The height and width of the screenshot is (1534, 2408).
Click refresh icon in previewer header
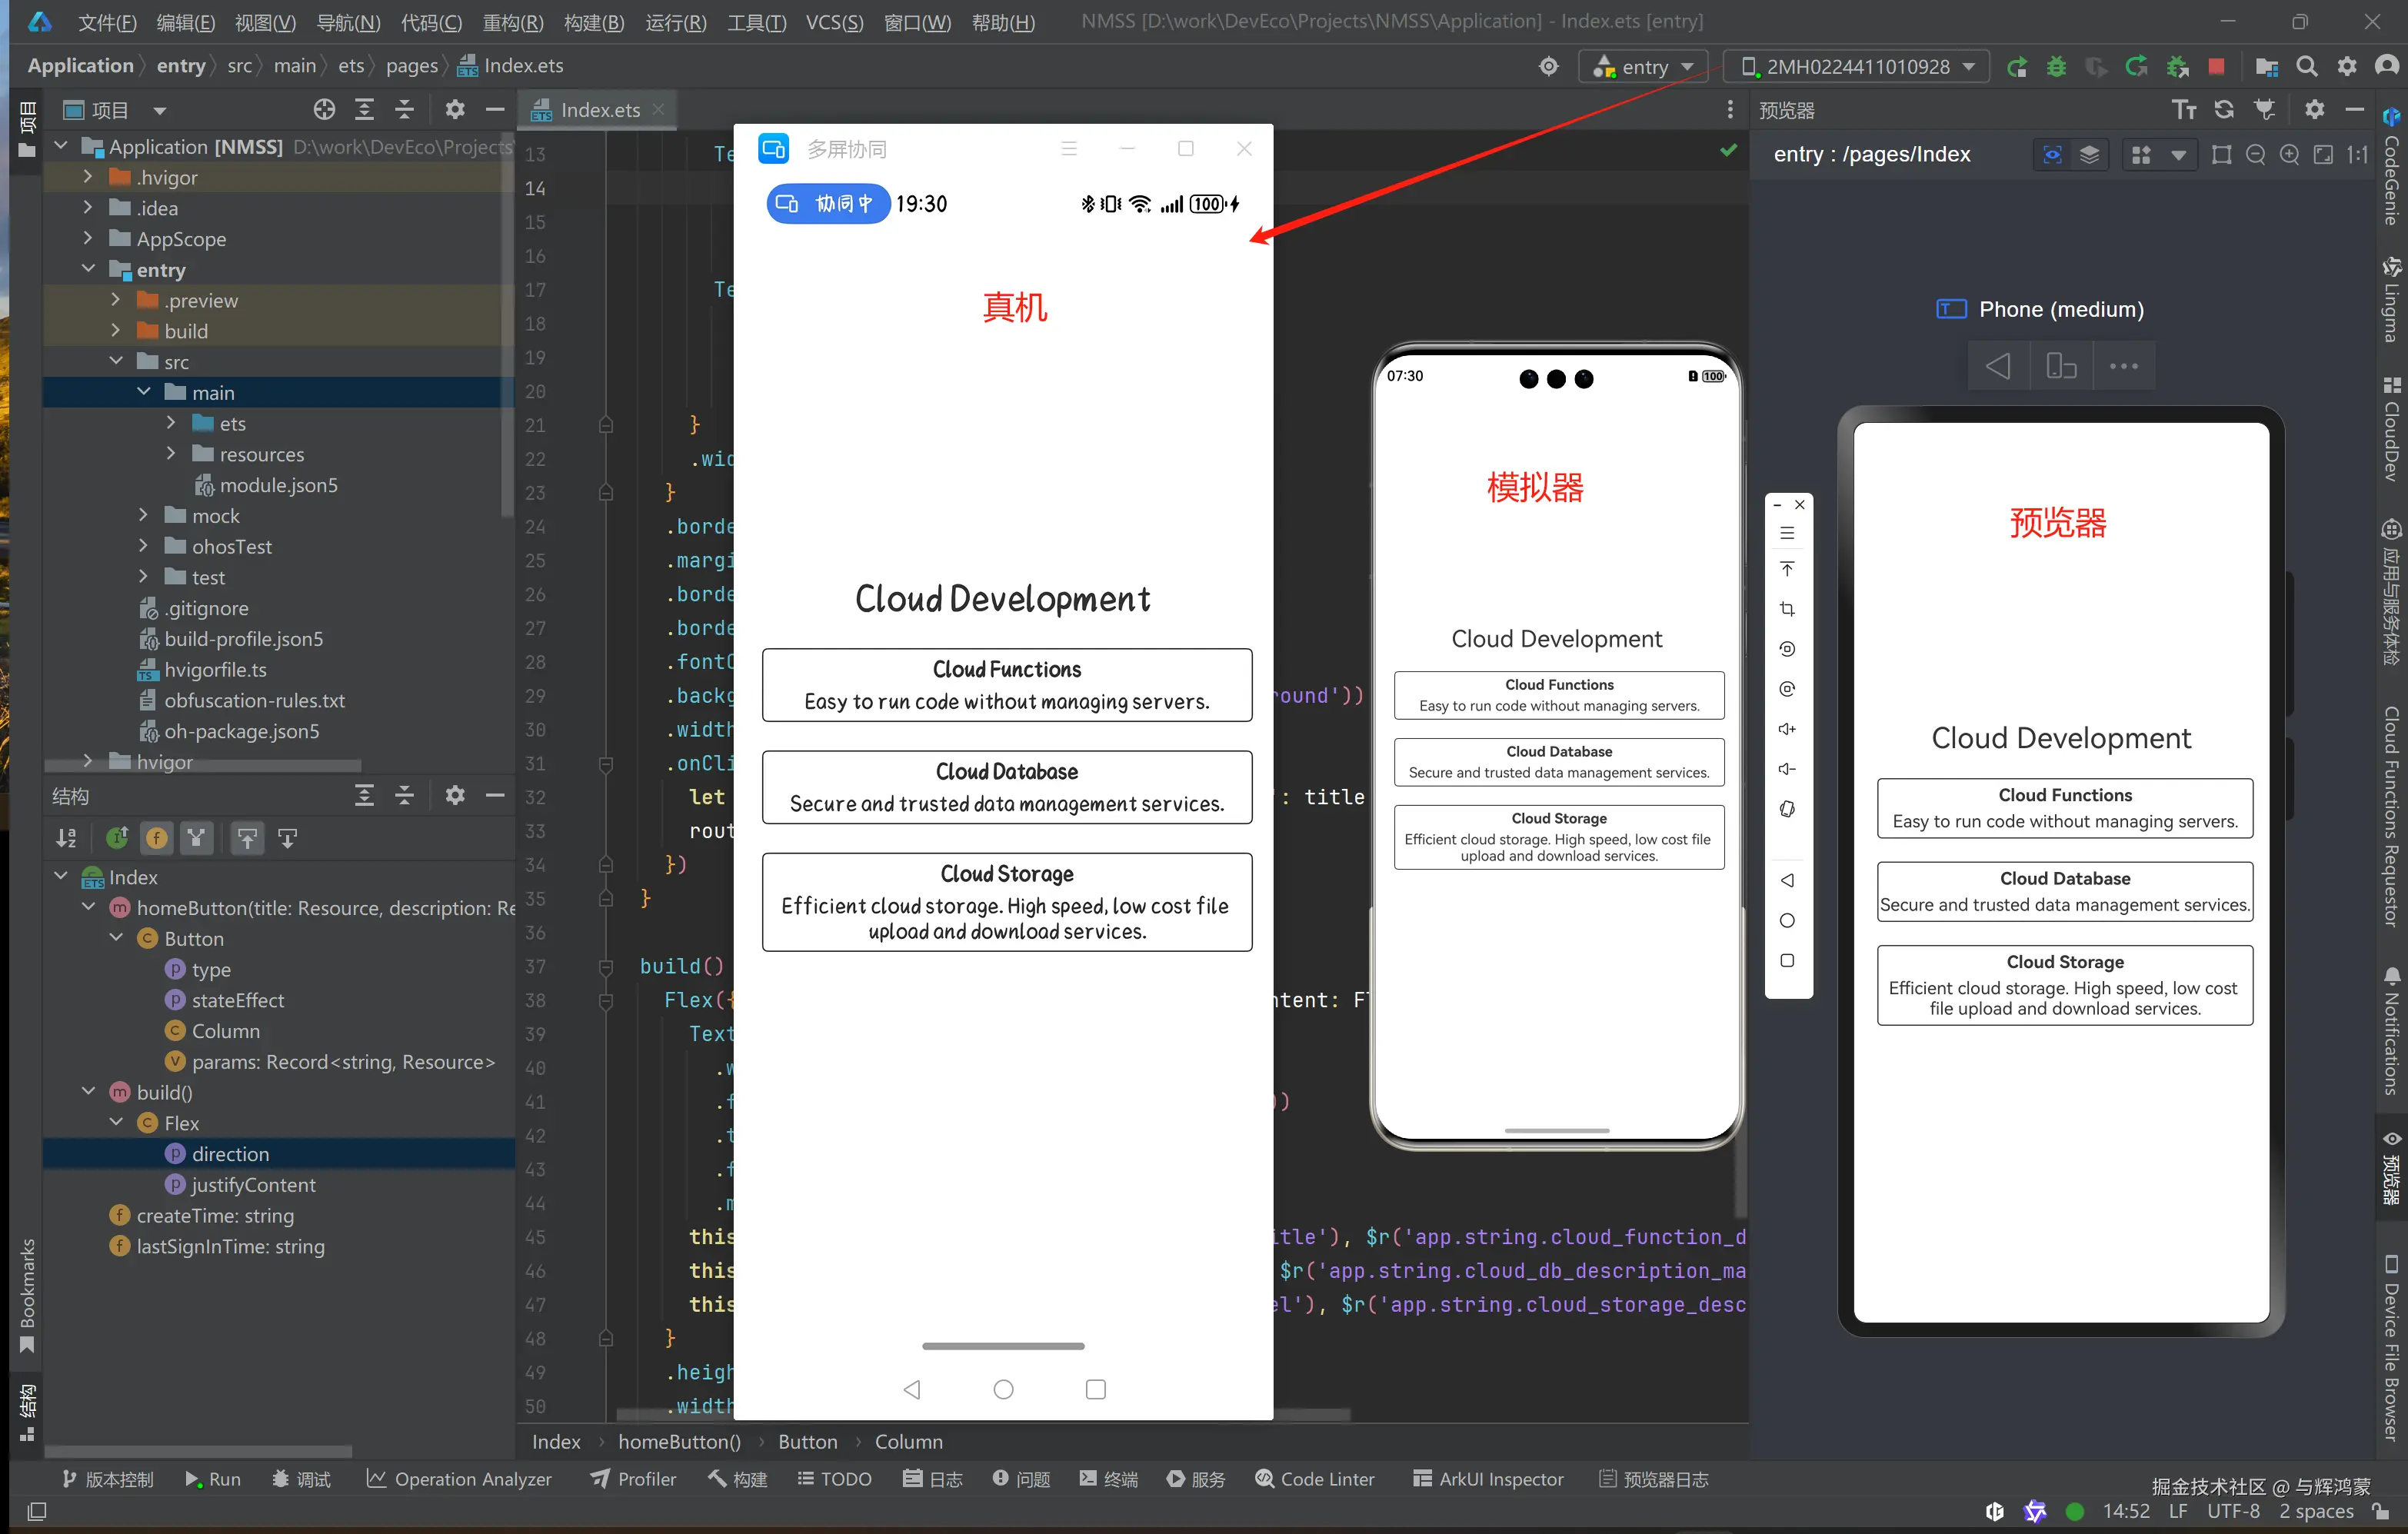coord(2224,110)
